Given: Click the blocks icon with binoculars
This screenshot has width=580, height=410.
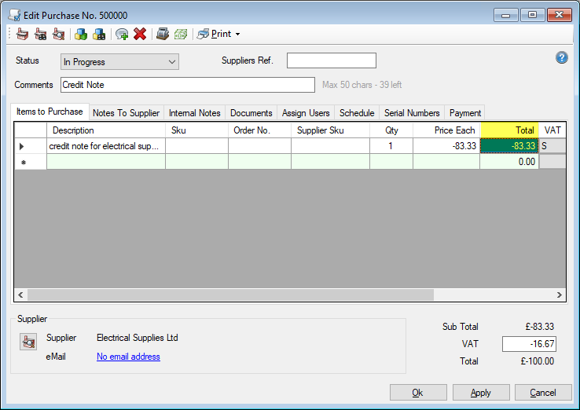Looking at the screenshot, I should pos(99,34).
